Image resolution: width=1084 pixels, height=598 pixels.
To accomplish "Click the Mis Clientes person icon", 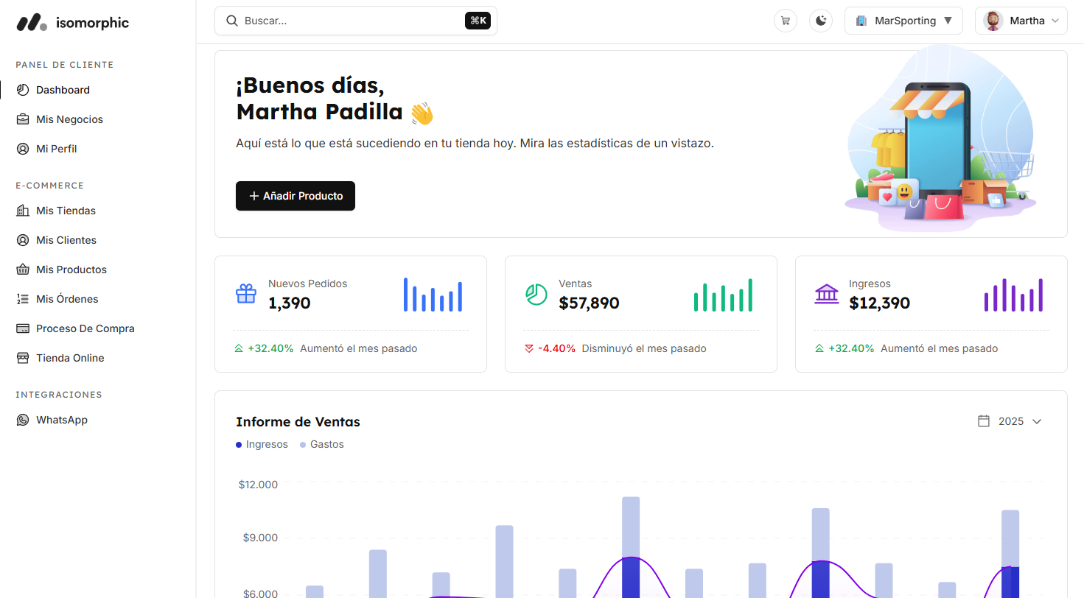I will coord(23,240).
